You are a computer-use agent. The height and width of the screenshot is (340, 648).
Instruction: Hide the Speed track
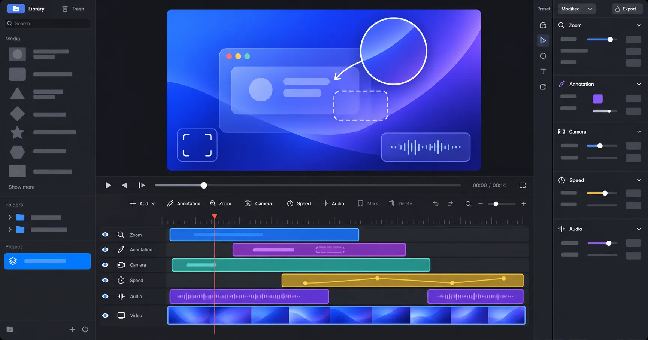tap(105, 280)
